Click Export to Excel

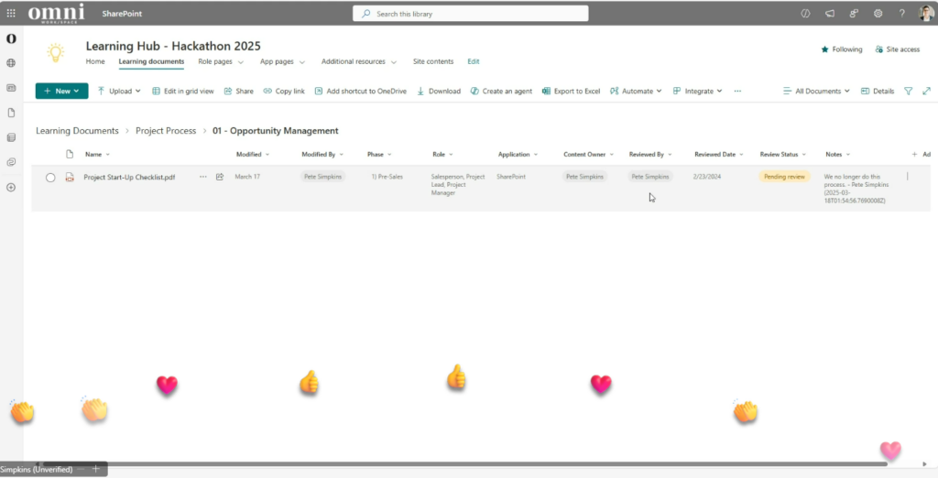coord(571,91)
